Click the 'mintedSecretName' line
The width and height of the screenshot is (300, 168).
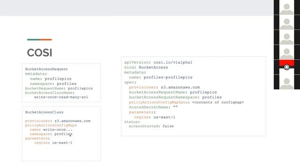click(x=153, y=107)
